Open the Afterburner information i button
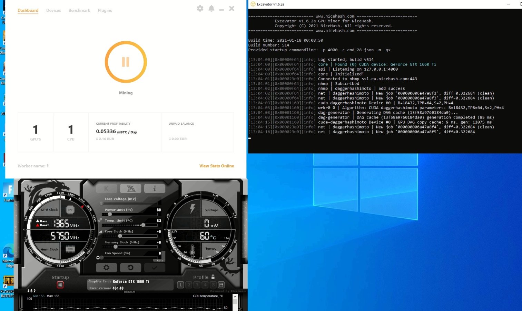 click(155, 188)
